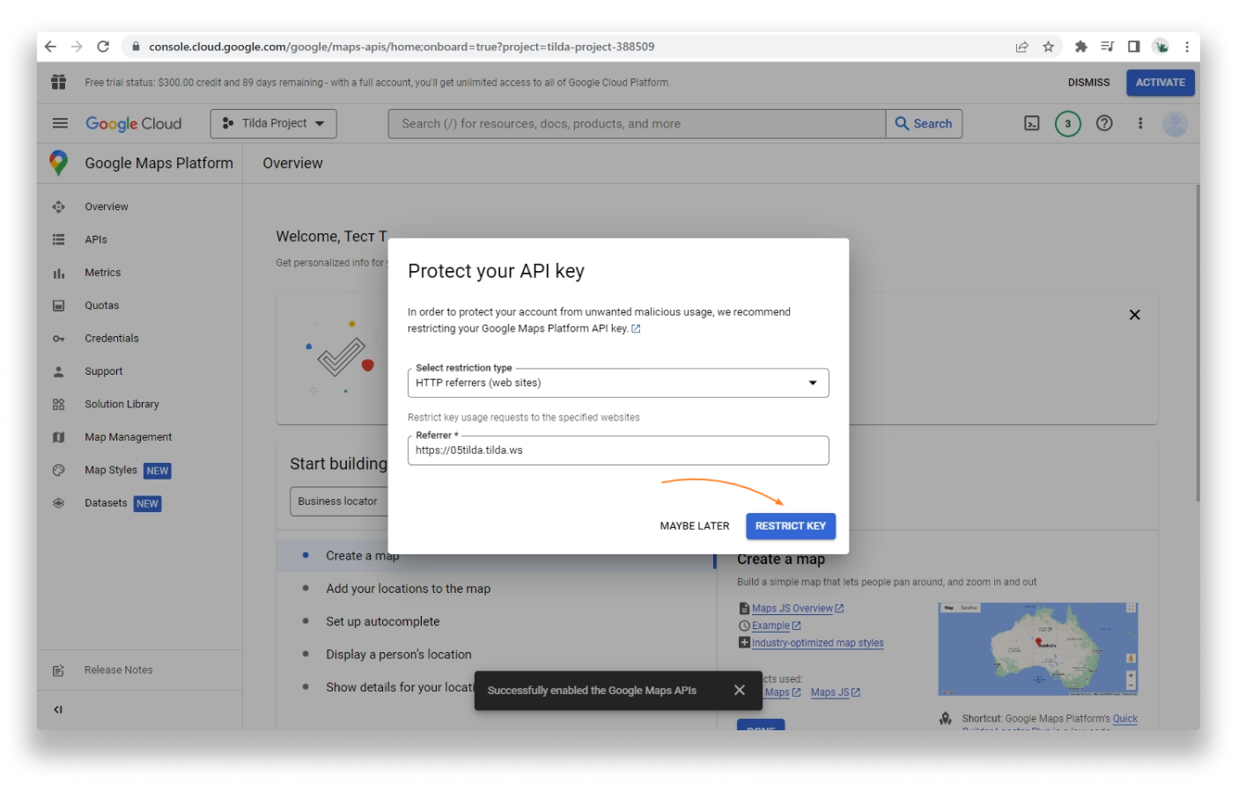The height and width of the screenshot is (798, 1238).
Task: Open Overview in sidebar
Action: 106,207
